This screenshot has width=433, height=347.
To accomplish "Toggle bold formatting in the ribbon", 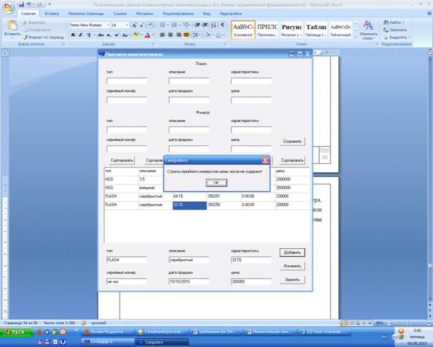I will click(72, 35).
